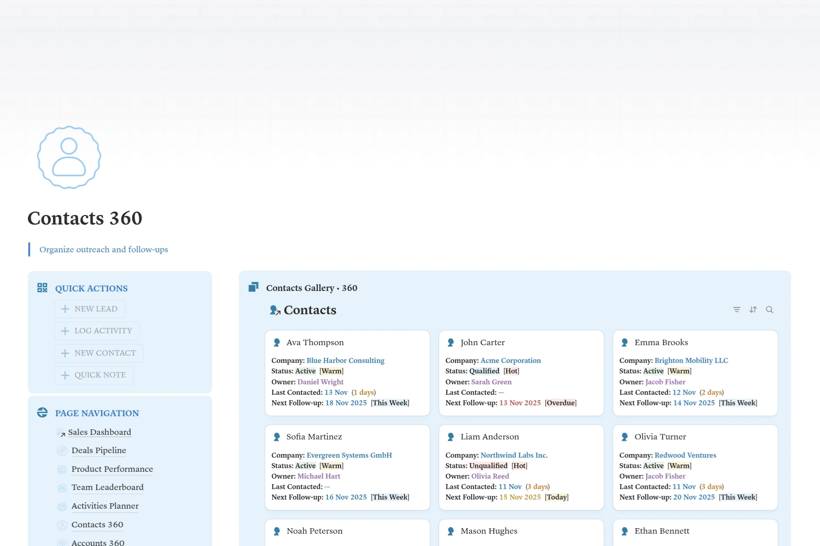Click the NEW LEAD button
The image size is (820, 546).
(90, 309)
